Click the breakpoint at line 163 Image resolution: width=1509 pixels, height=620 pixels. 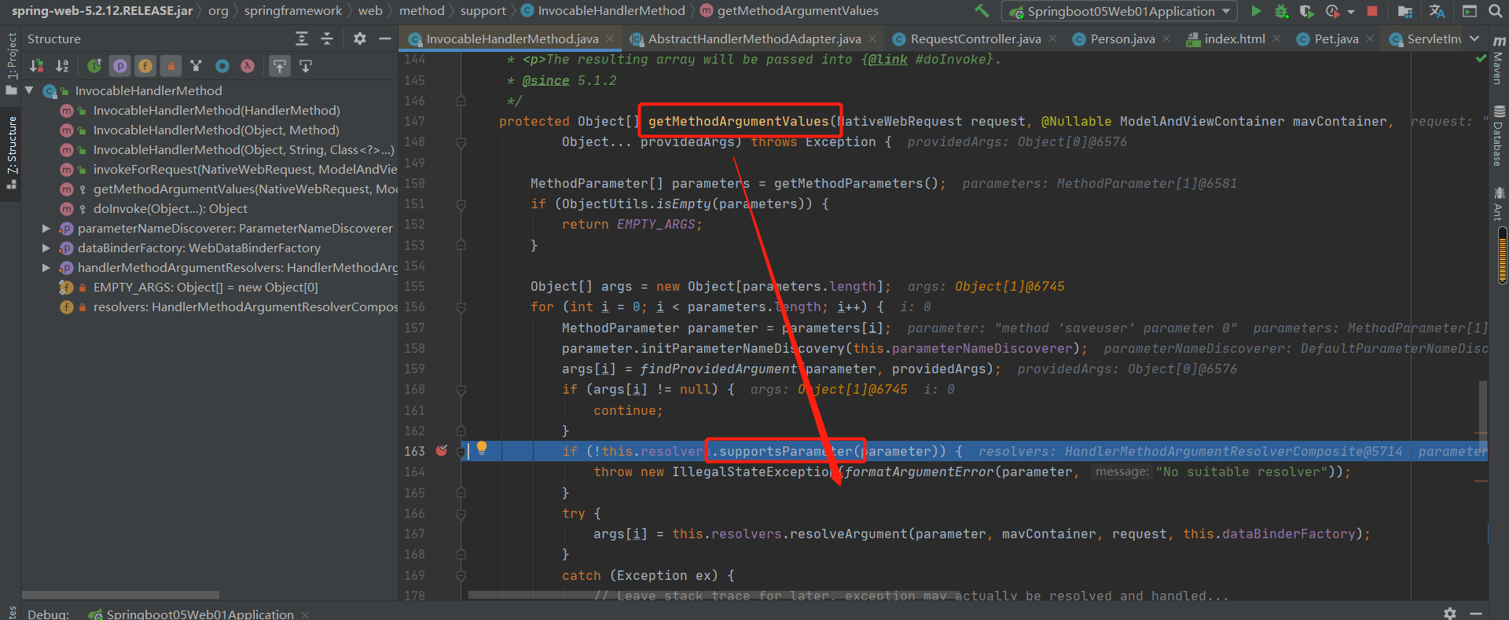click(442, 450)
